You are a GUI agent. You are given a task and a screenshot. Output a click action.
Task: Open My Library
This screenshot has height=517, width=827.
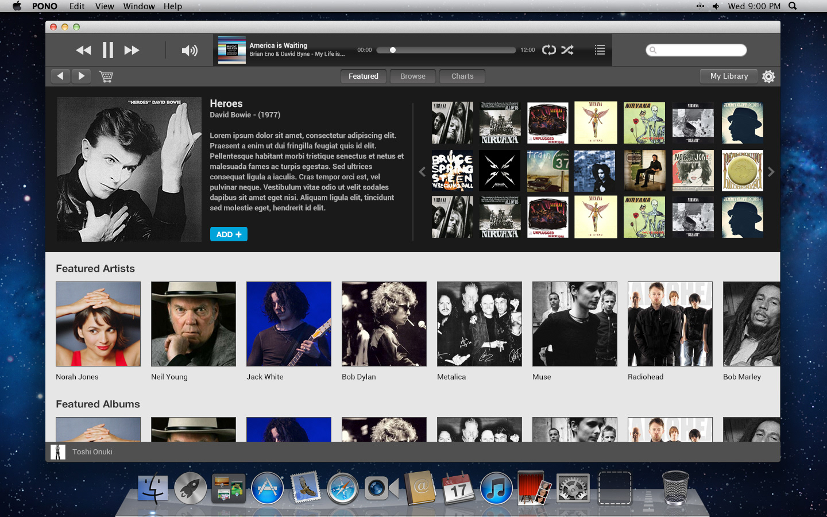[x=729, y=76]
